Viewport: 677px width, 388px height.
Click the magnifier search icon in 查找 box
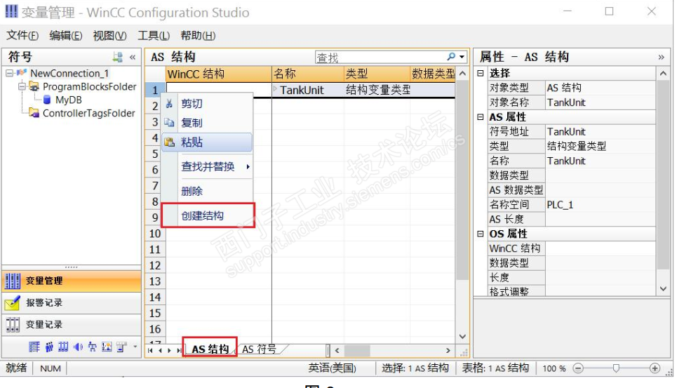(x=451, y=57)
